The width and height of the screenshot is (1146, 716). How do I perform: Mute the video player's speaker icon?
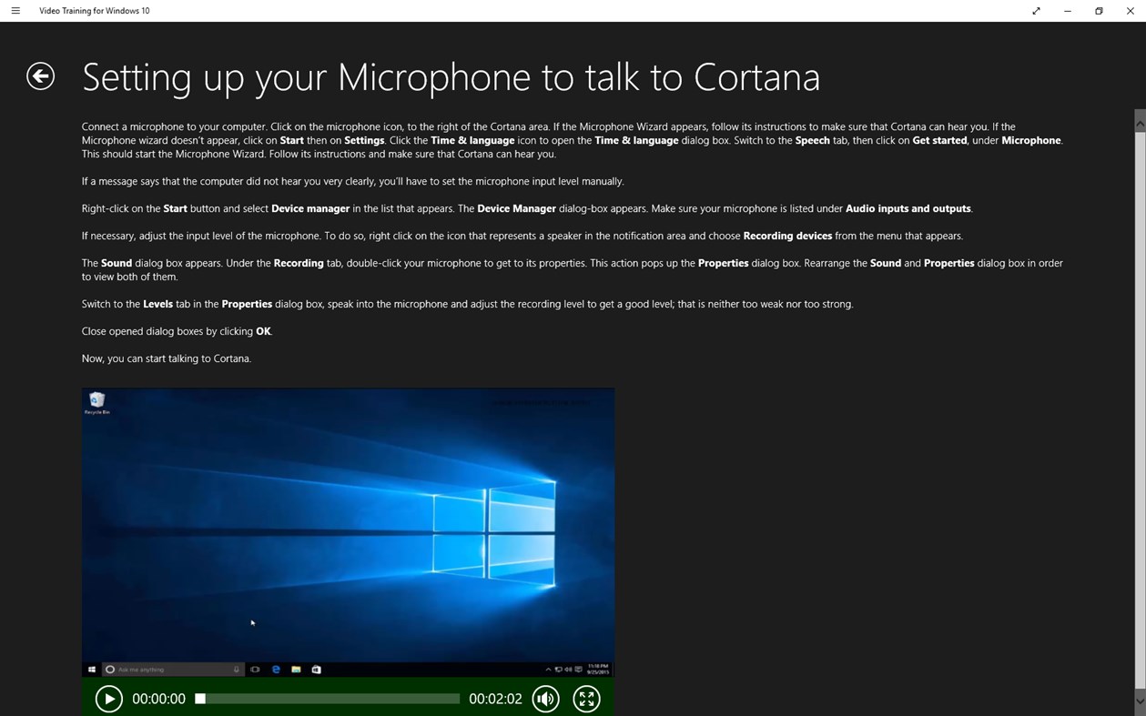pyautogui.click(x=545, y=698)
